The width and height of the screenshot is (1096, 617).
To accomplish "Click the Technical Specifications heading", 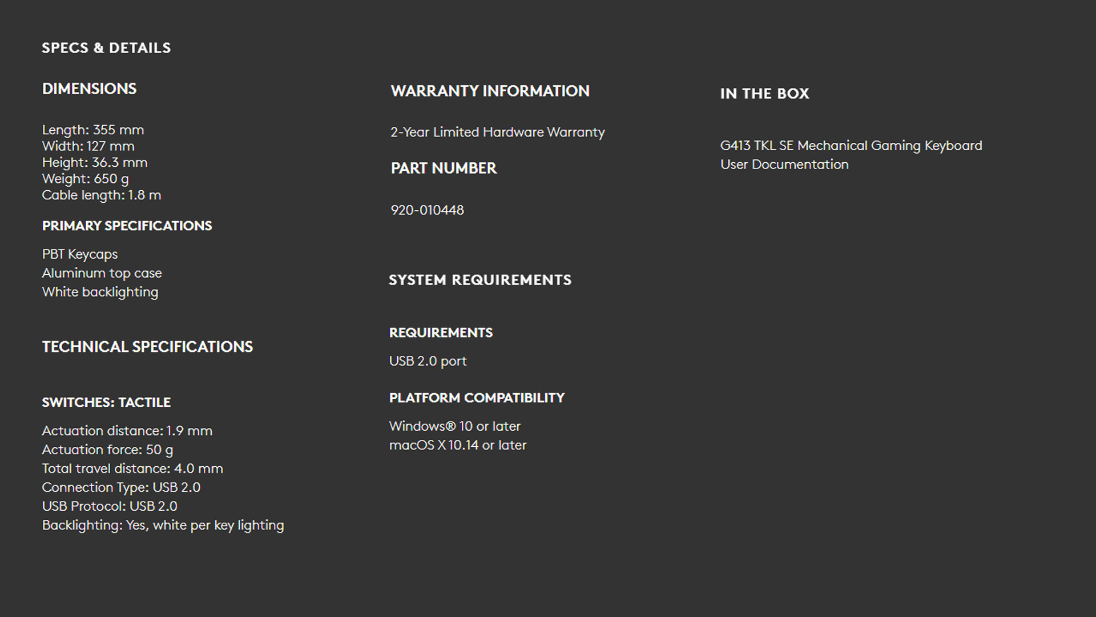I will click(147, 347).
